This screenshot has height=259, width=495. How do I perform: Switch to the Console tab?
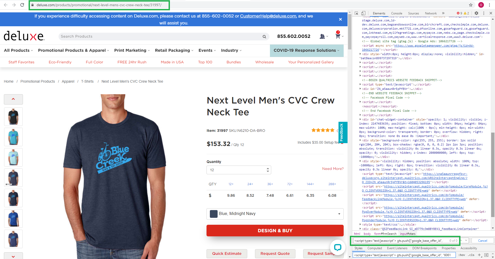397,13
